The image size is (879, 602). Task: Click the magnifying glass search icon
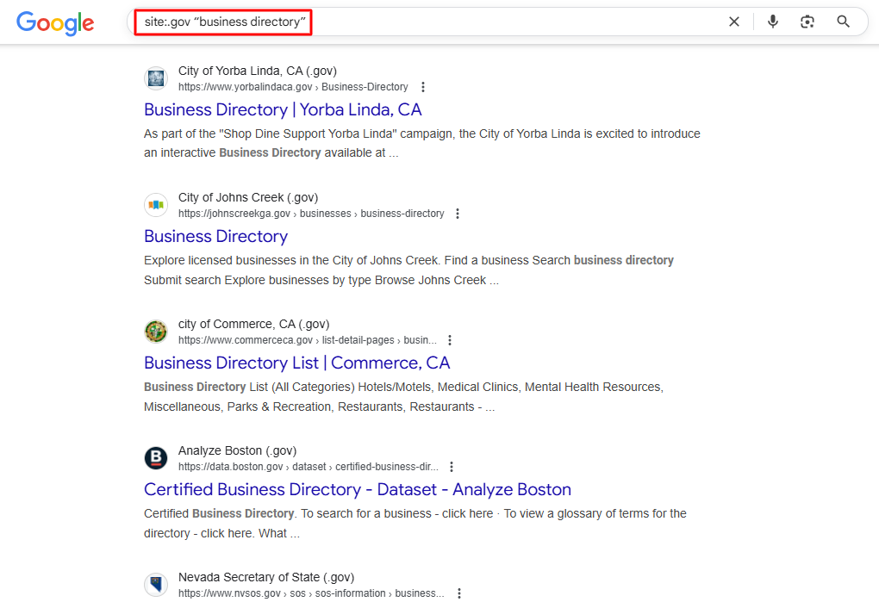(843, 22)
